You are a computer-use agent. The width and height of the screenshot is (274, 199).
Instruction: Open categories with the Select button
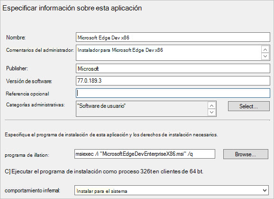(x=249, y=106)
